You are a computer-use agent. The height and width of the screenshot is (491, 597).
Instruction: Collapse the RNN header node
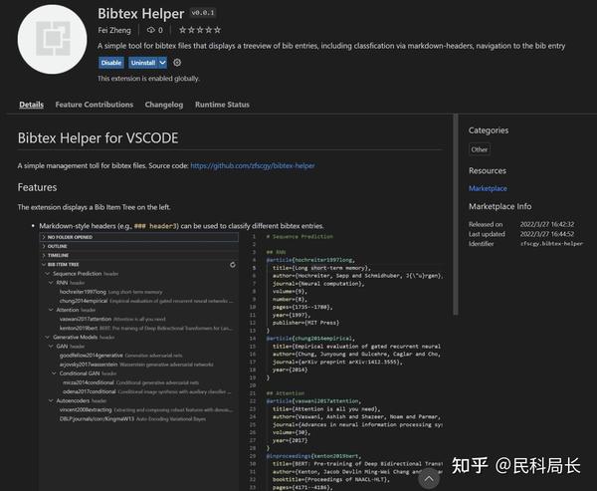point(139,283)
